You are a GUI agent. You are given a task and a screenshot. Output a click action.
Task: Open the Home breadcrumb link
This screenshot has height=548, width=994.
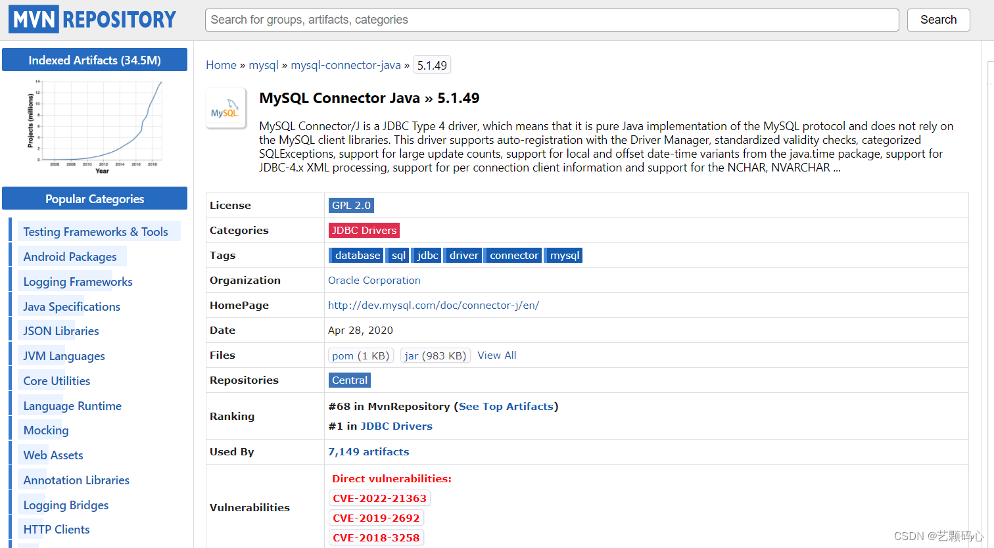pyautogui.click(x=221, y=65)
